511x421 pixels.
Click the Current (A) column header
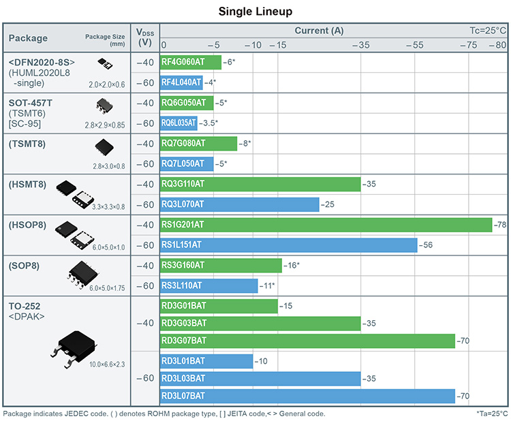[319, 31]
